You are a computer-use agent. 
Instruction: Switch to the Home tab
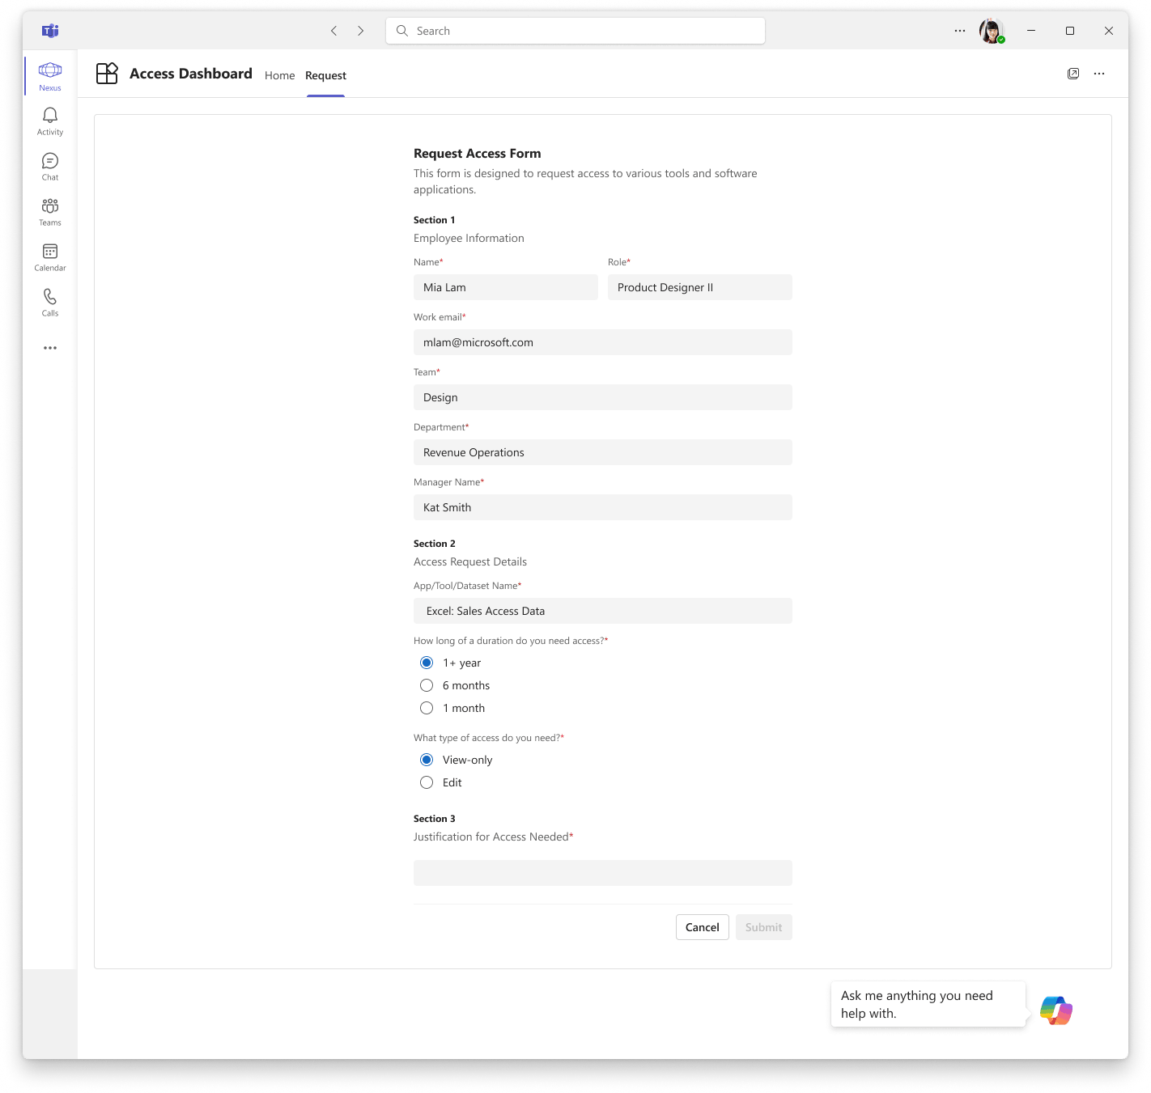pos(279,75)
